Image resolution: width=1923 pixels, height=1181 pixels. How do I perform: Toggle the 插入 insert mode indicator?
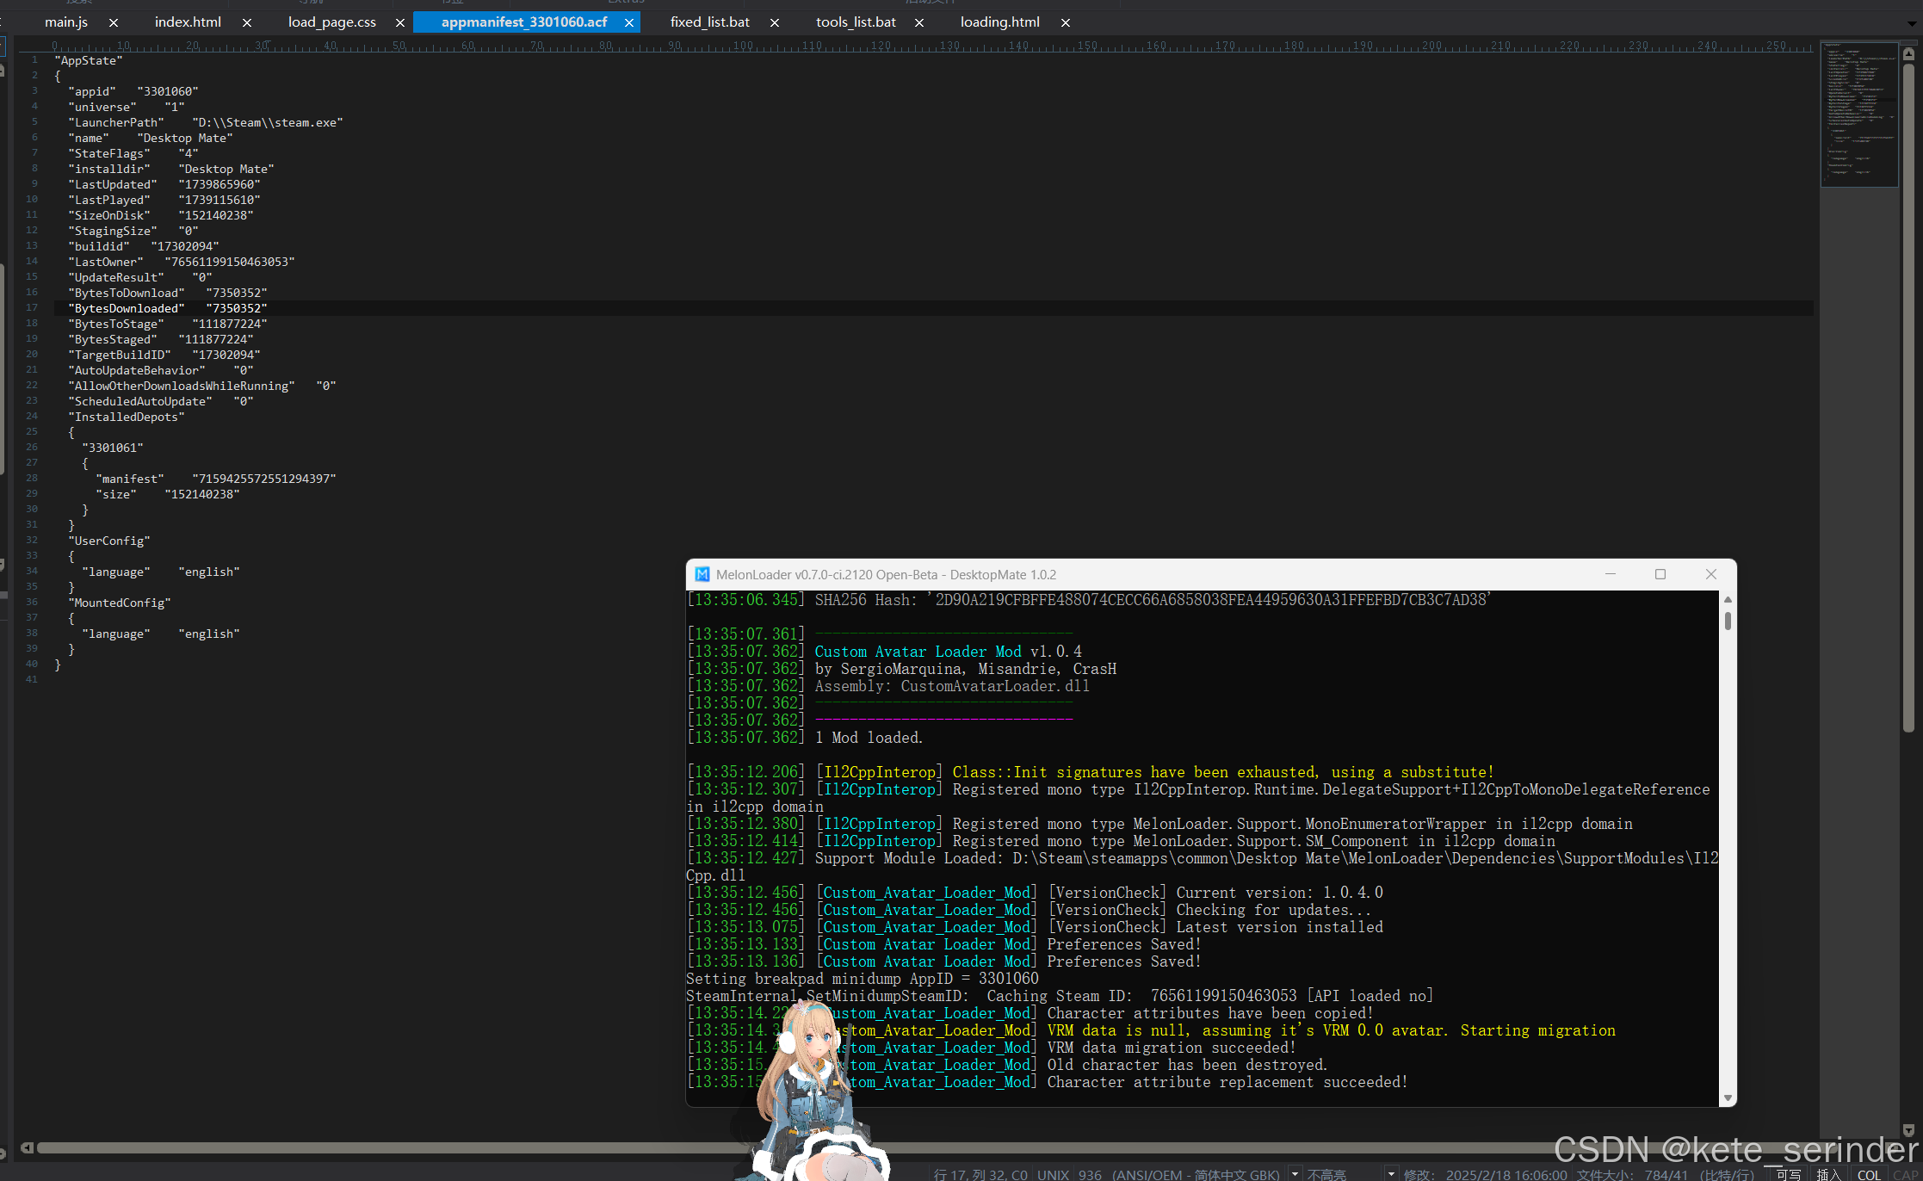1828,1174
